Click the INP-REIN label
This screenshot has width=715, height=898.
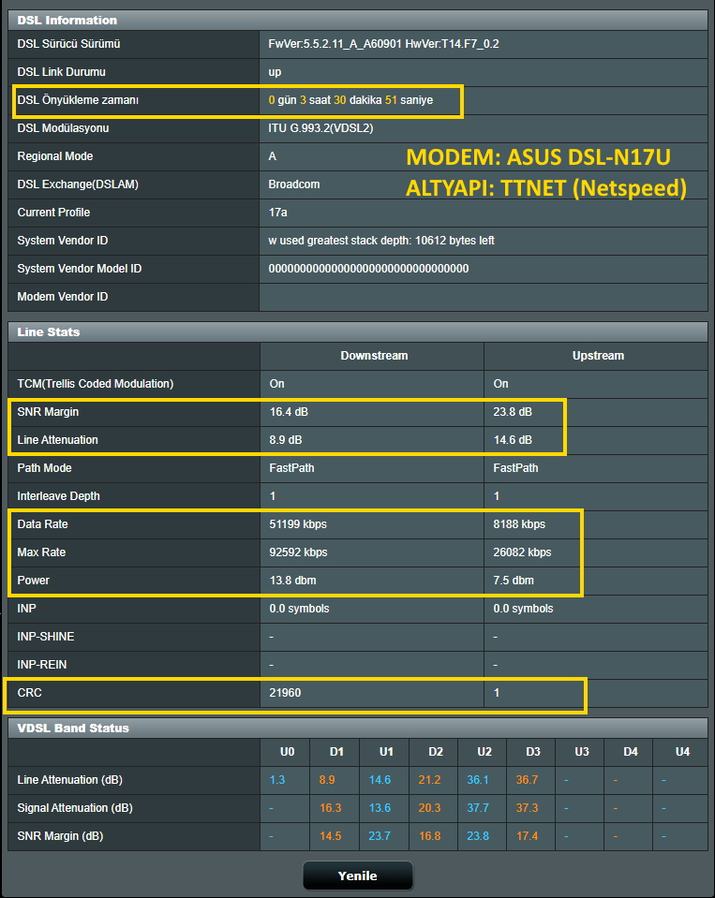click(x=42, y=664)
